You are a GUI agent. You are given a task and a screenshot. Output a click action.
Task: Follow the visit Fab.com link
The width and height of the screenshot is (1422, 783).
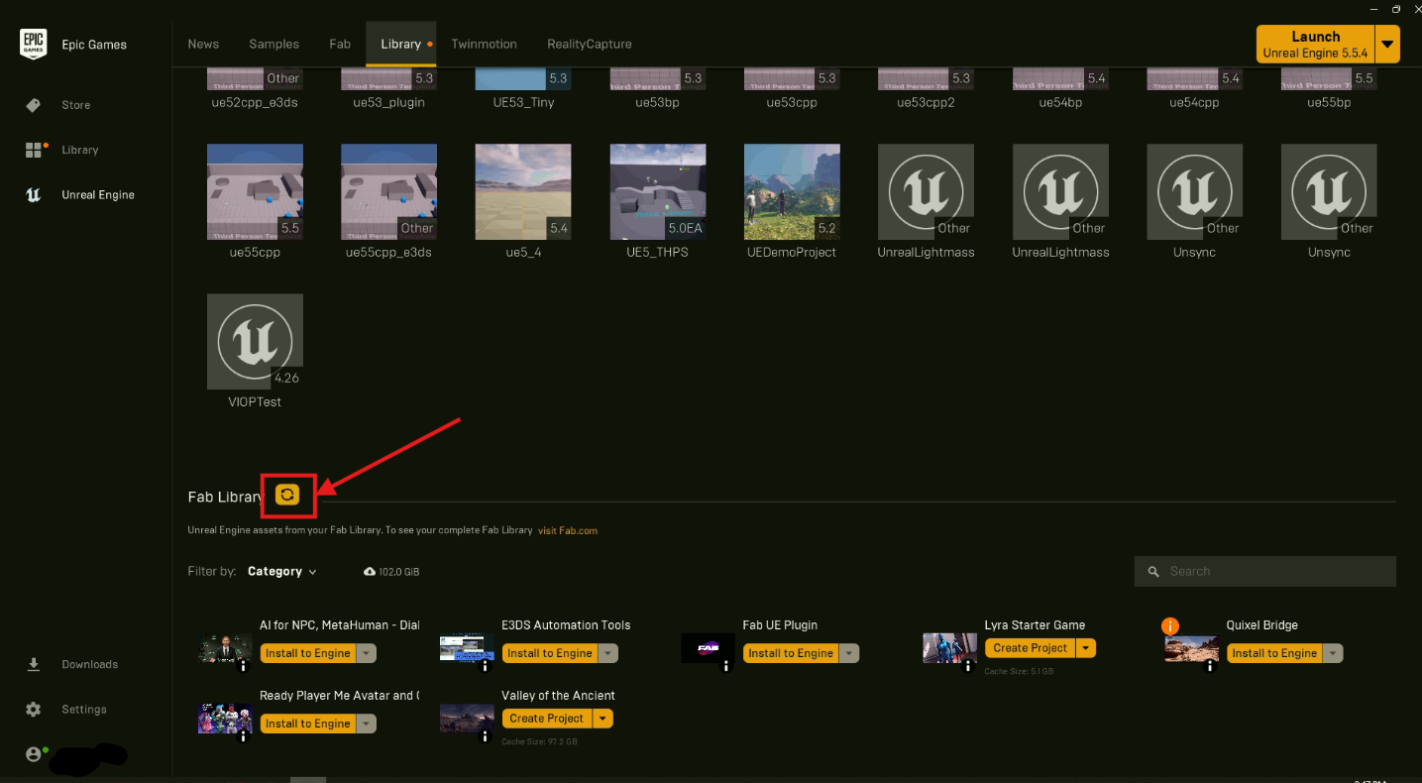(568, 530)
